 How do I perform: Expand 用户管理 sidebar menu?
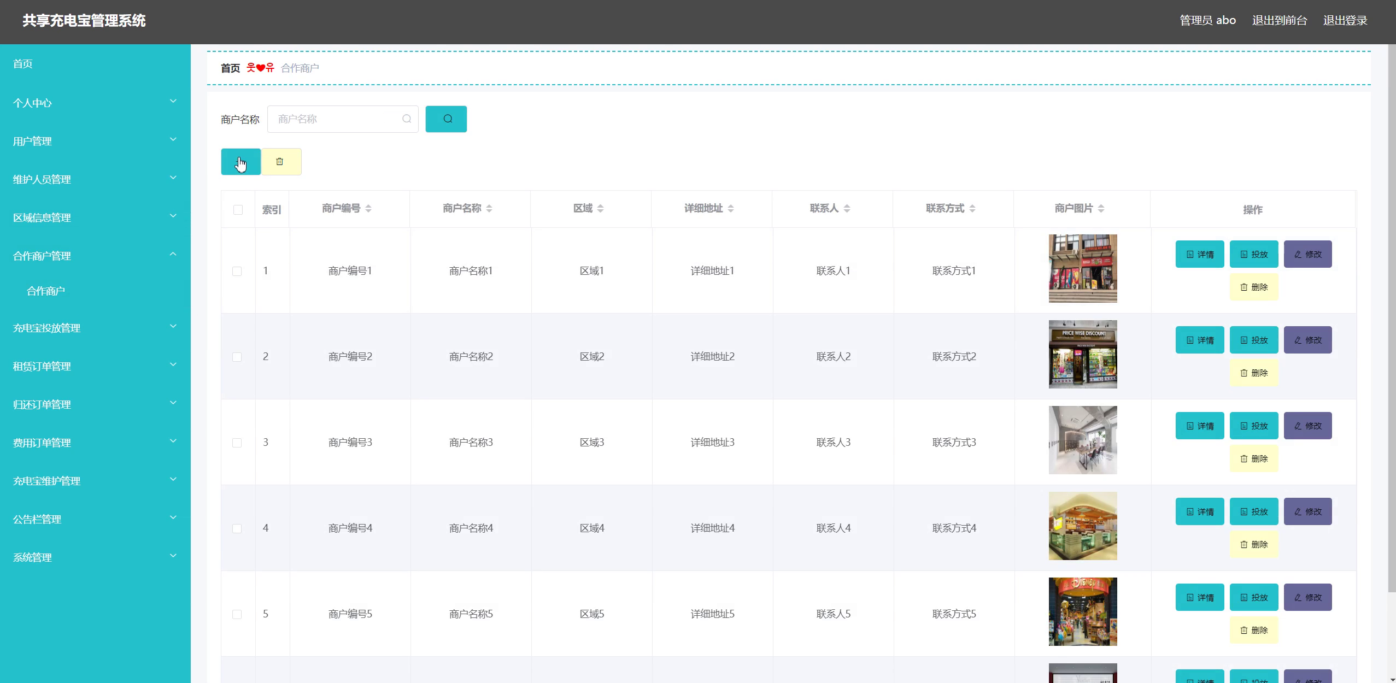click(95, 141)
